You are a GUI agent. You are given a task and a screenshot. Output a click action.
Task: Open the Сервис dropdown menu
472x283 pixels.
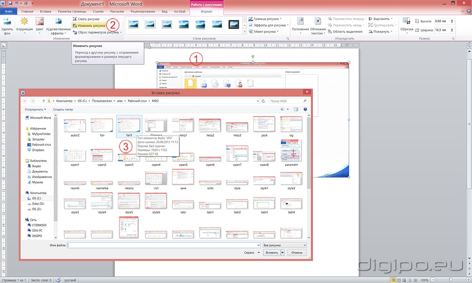252,252
